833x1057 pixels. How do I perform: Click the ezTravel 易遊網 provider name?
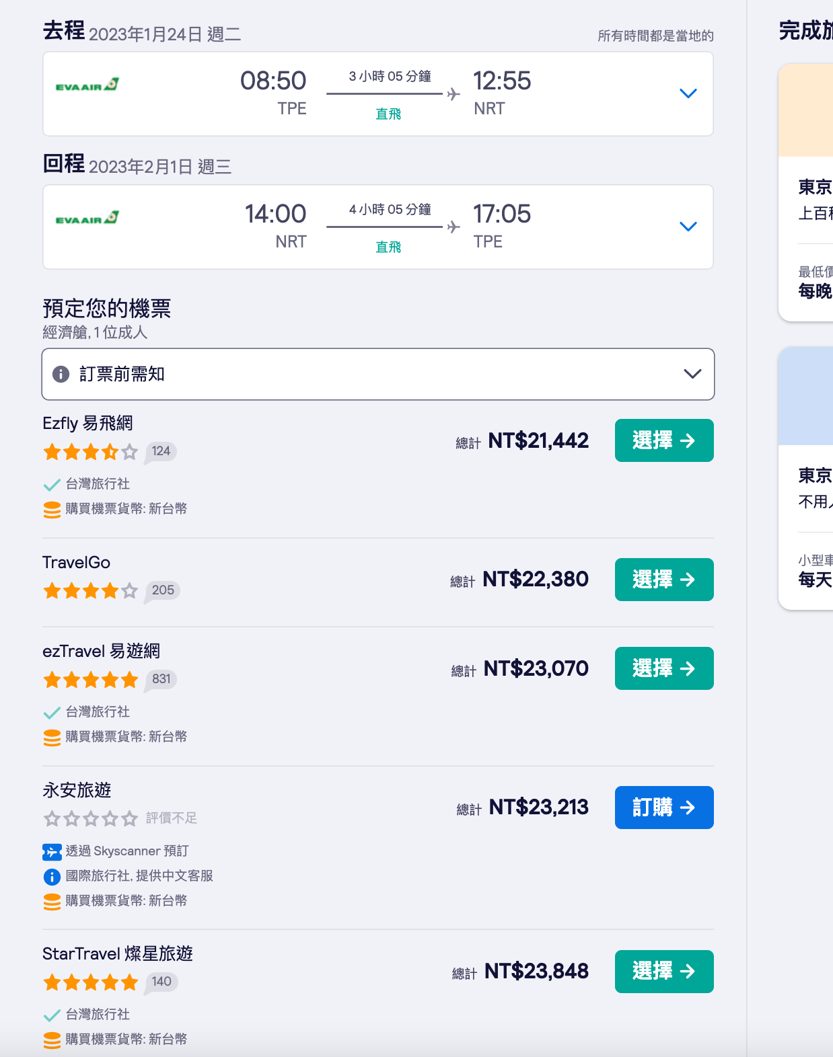pos(101,652)
